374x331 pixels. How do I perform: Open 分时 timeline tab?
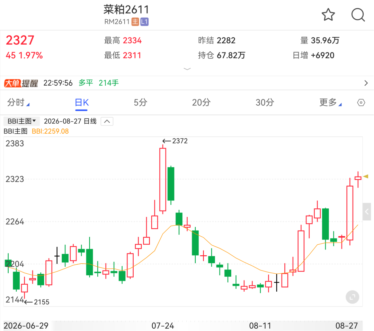pyautogui.click(x=18, y=102)
